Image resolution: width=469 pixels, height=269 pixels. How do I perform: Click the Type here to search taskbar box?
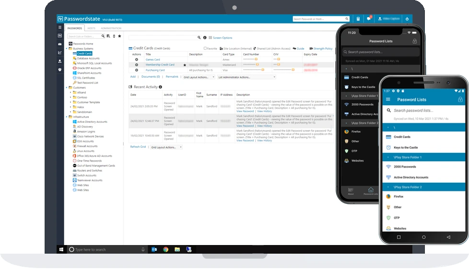click(107, 249)
